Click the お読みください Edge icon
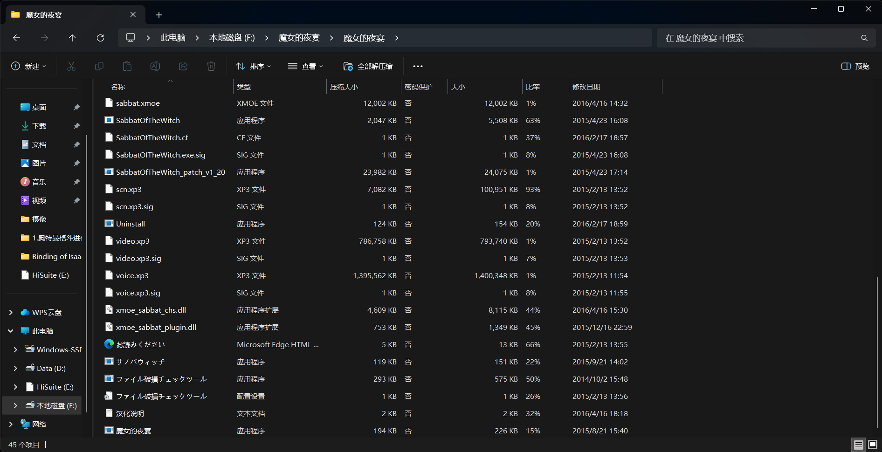Viewport: 882px width, 452px height. click(109, 344)
